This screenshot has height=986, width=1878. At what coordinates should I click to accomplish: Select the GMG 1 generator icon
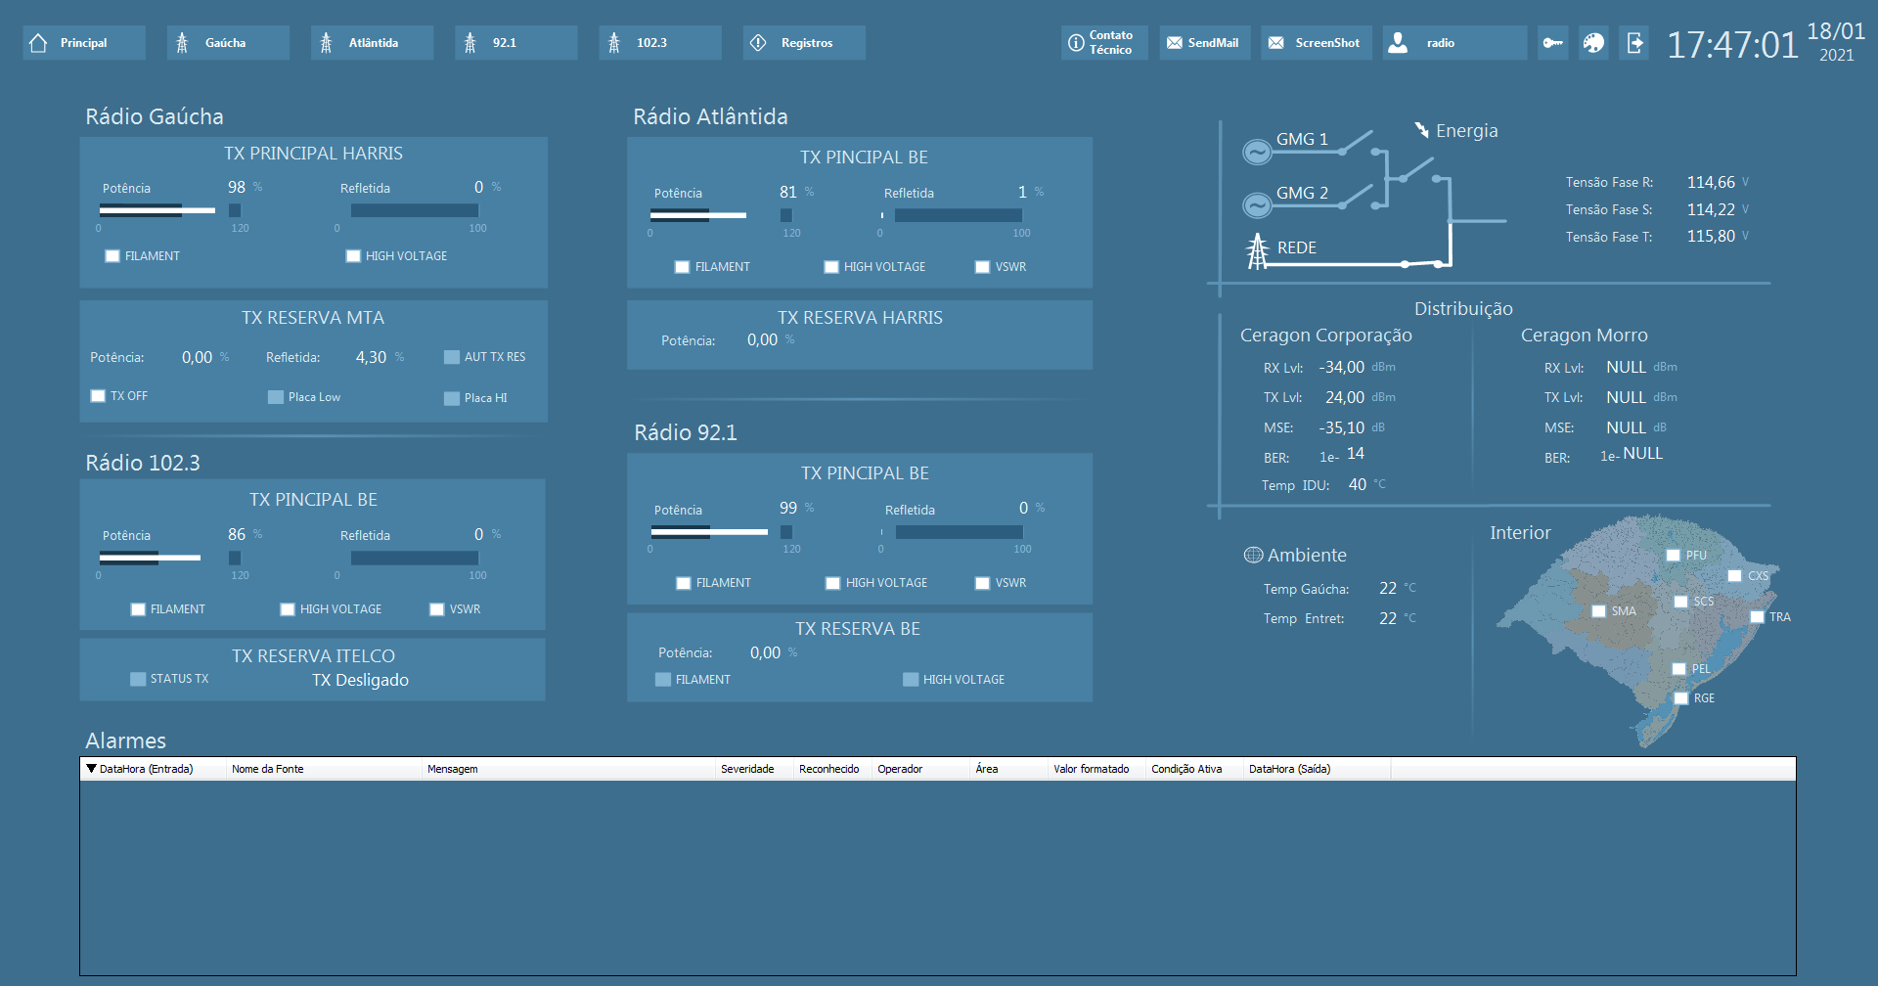(x=1257, y=152)
